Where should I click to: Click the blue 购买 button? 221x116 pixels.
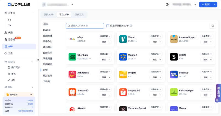click(206, 4)
